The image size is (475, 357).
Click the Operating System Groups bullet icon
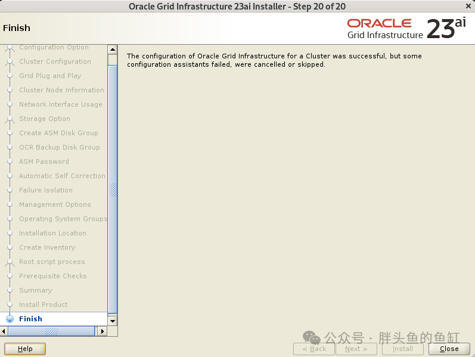pos(10,219)
